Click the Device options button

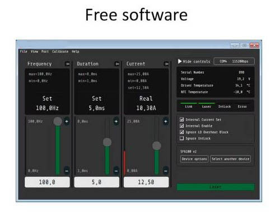click(x=194, y=159)
